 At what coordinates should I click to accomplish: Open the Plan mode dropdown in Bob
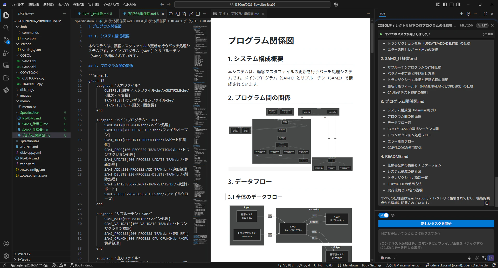pos(388,258)
